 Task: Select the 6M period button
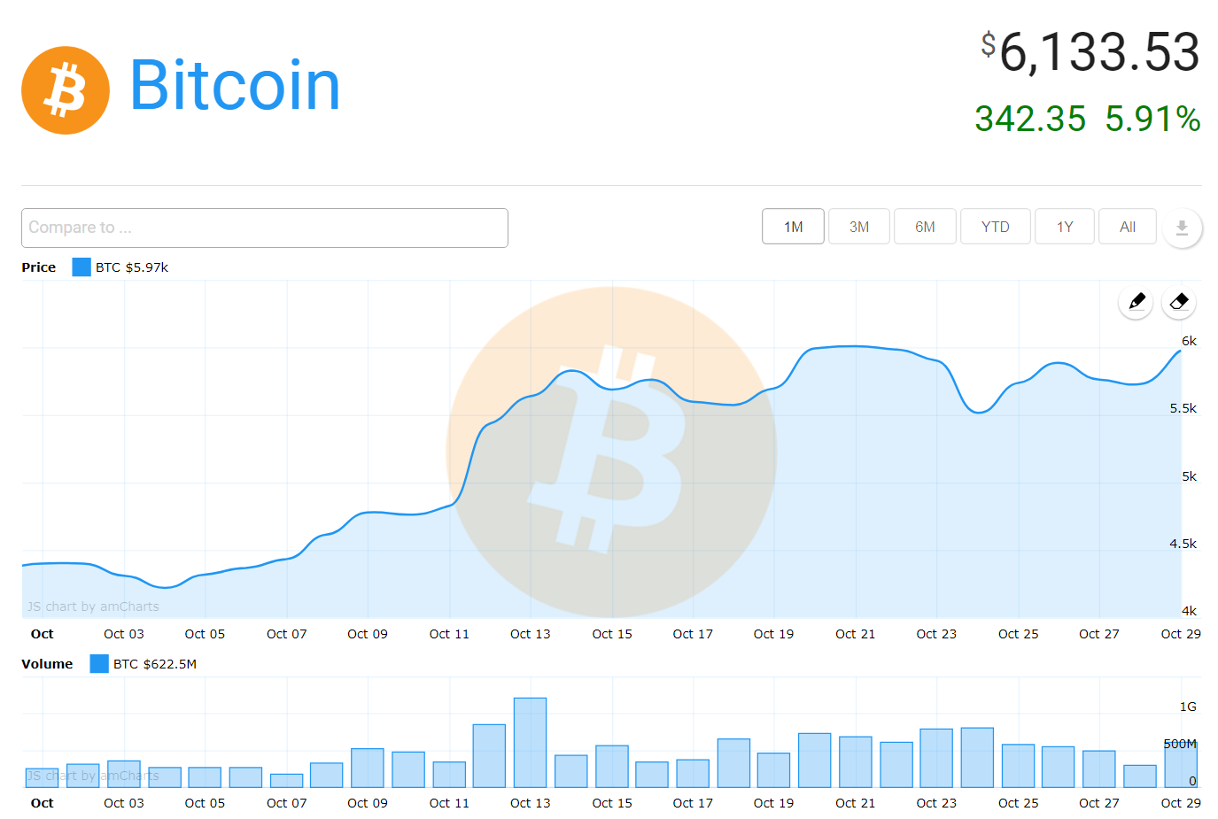point(925,227)
